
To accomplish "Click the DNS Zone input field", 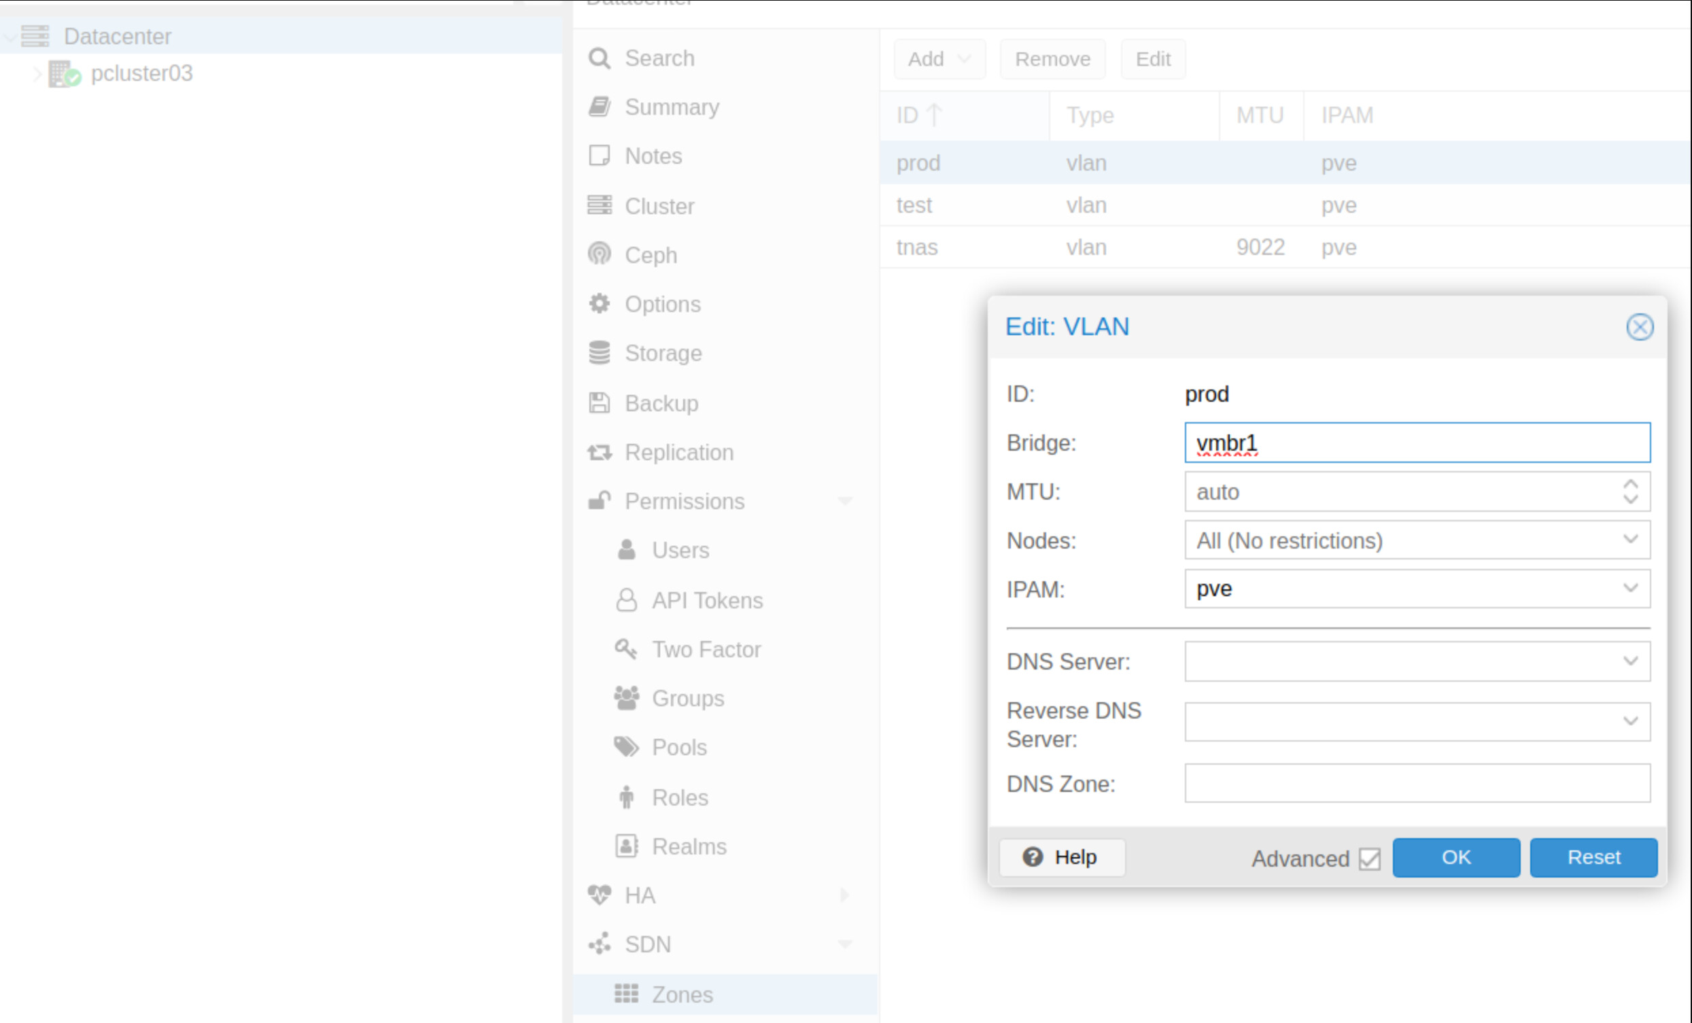I will [x=1417, y=783].
